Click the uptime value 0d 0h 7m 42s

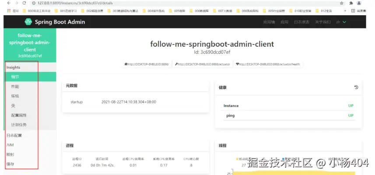102,165
